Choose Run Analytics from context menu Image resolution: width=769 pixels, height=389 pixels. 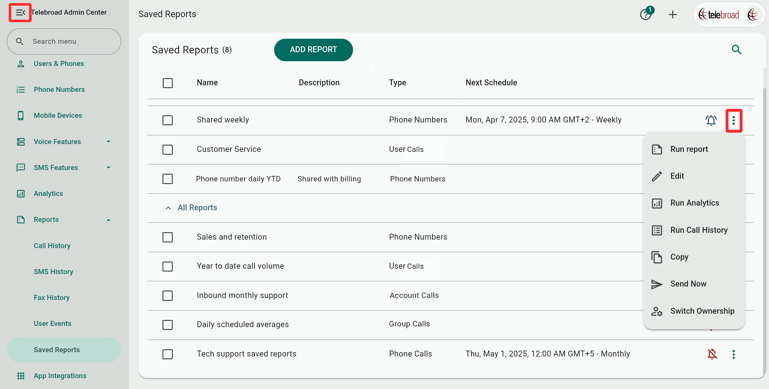[x=694, y=203]
